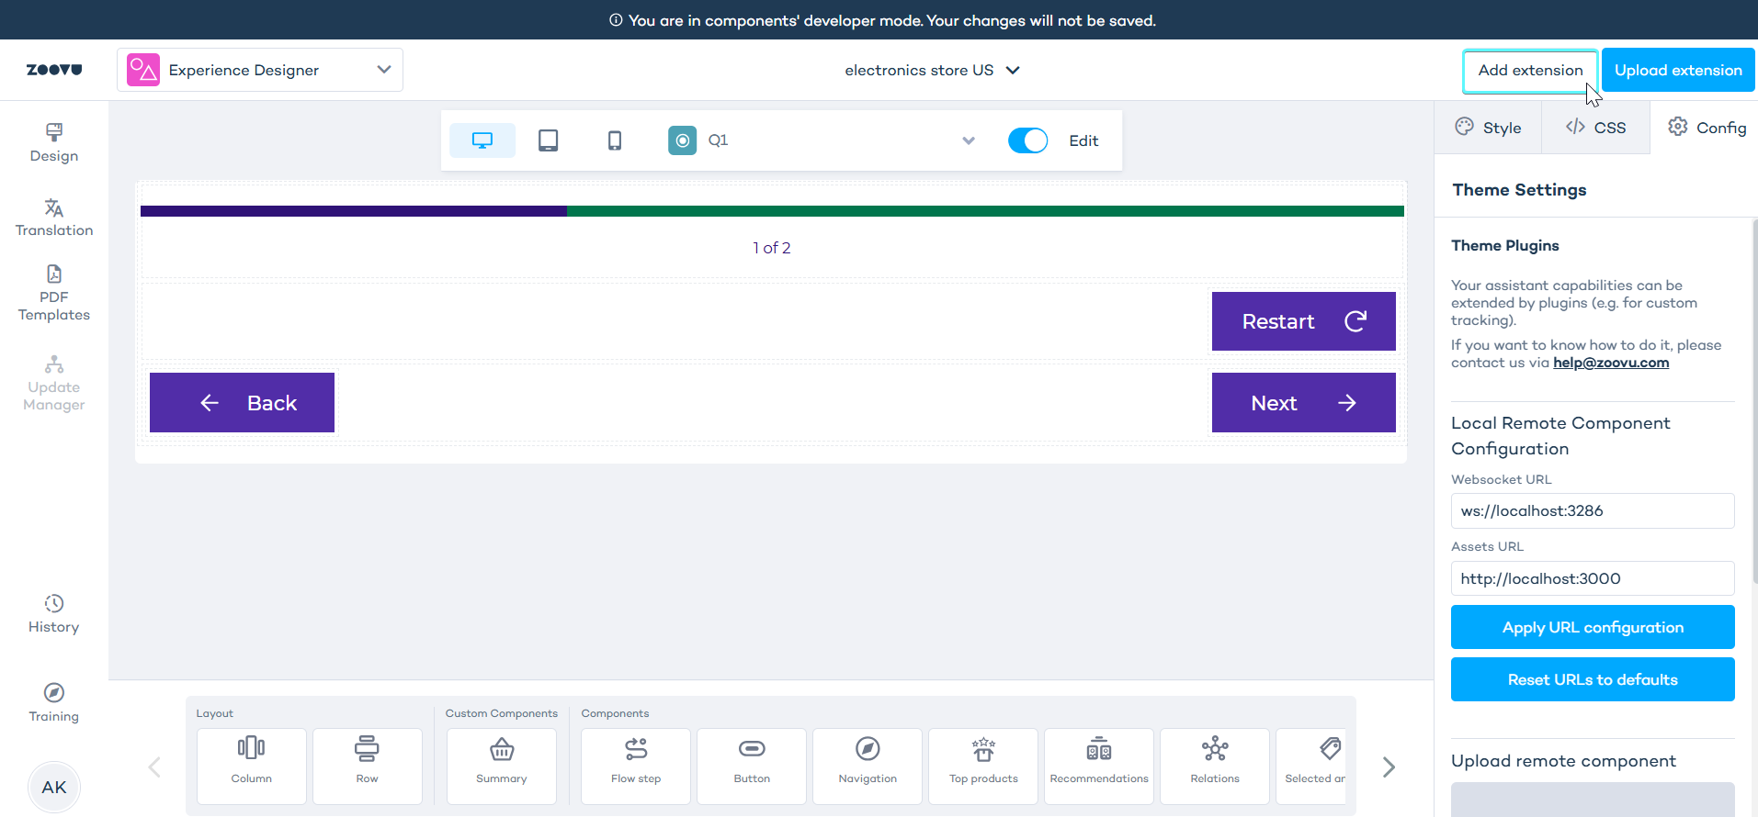Select the Recommendations component
1758x817 pixels.
point(1099,767)
